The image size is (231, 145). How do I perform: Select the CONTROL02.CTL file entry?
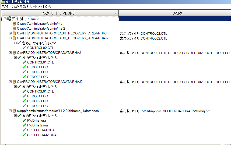(40, 48)
